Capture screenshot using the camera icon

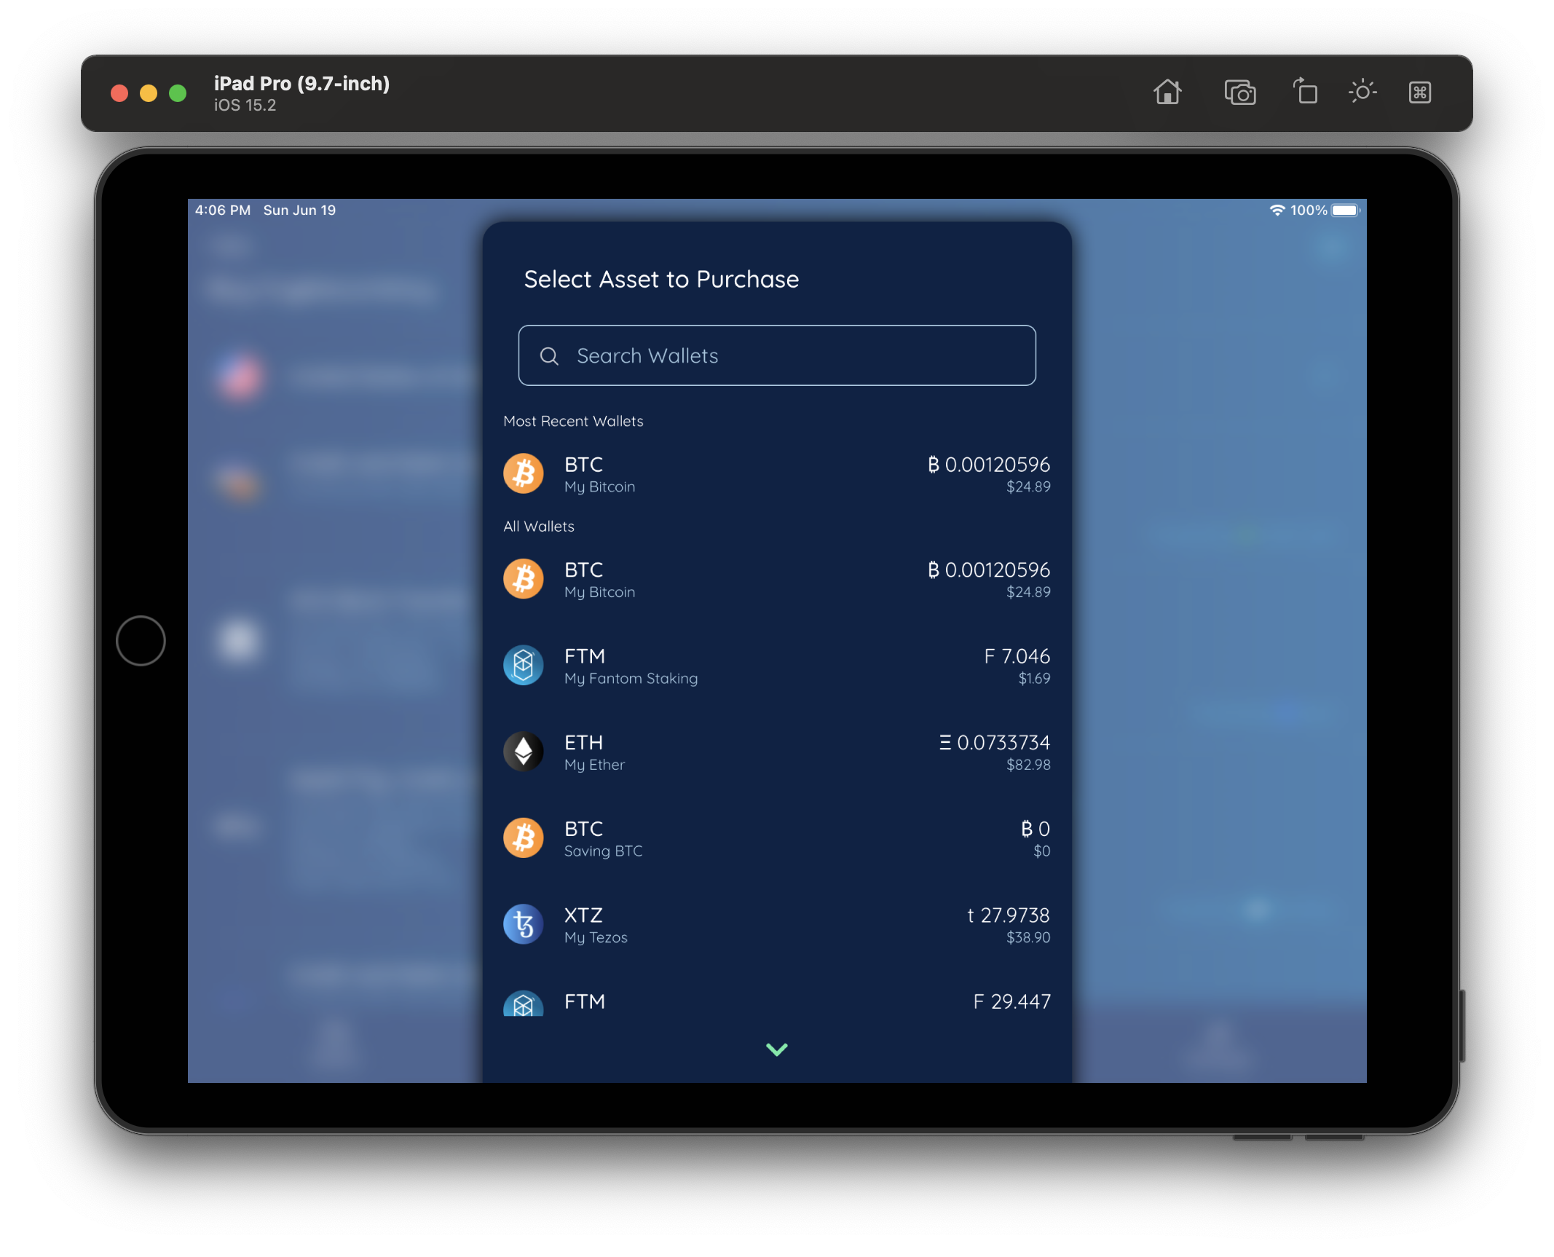[x=1241, y=92]
